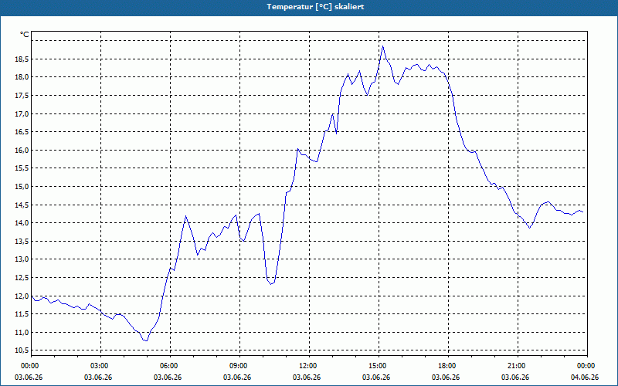Click the 18:00 time axis label
Screen dimensions: 618x386
(448, 366)
